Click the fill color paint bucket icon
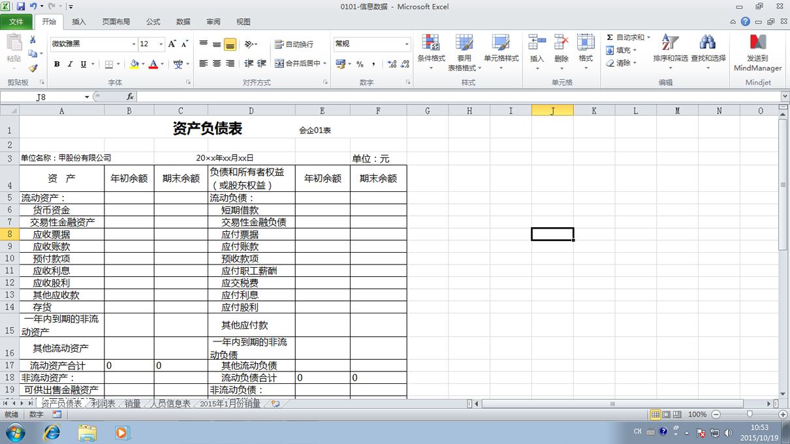This screenshot has width=790, height=444. point(134,64)
